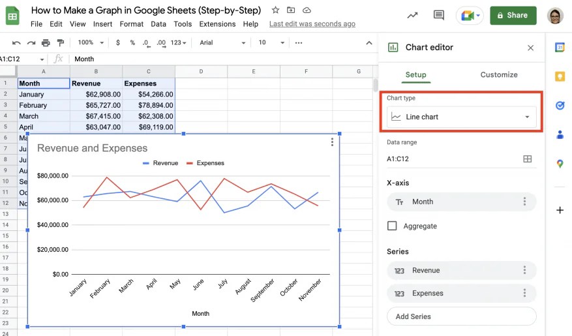Image resolution: width=572 pixels, height=336 pixels.
Task: Apply currency format with dollar icon
Action: point(118,42)
